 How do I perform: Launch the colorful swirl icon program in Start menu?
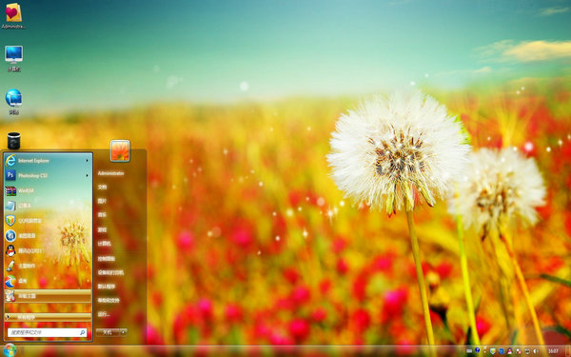point(48,281)
